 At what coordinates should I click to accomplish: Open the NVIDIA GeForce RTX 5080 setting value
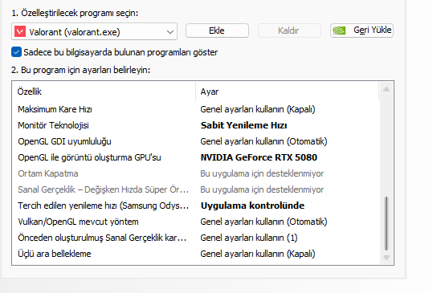259,157
